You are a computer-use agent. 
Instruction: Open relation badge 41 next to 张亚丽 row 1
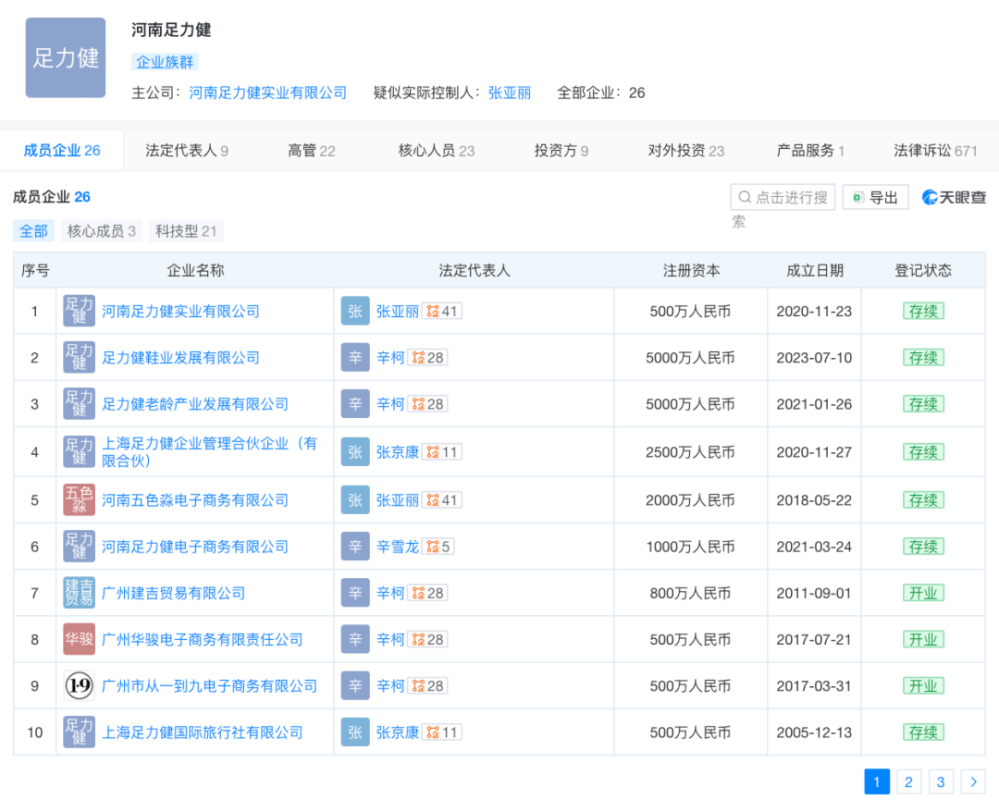441,311
